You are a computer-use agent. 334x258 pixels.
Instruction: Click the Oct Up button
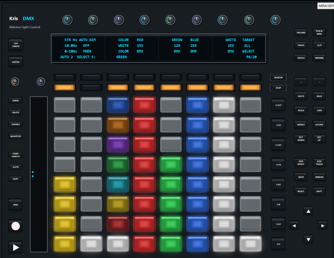[x=319, y=139]
